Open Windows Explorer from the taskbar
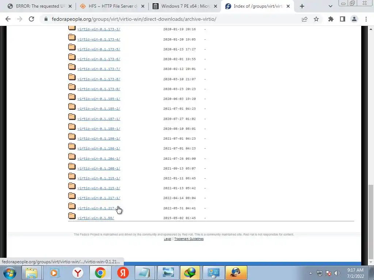The width and height of the screenshot is (374, 280). click(x=31, y=273)
